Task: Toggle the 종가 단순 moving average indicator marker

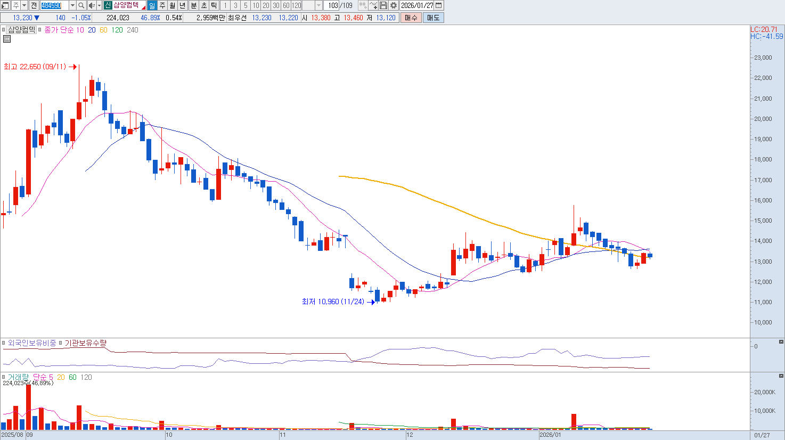Action: click(40, 30)
